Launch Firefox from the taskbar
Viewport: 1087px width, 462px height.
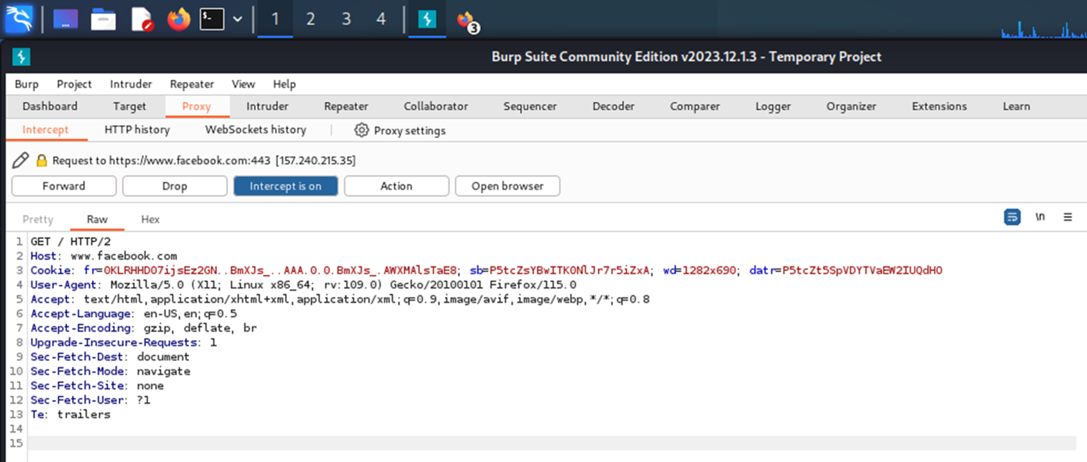(178, 20)
